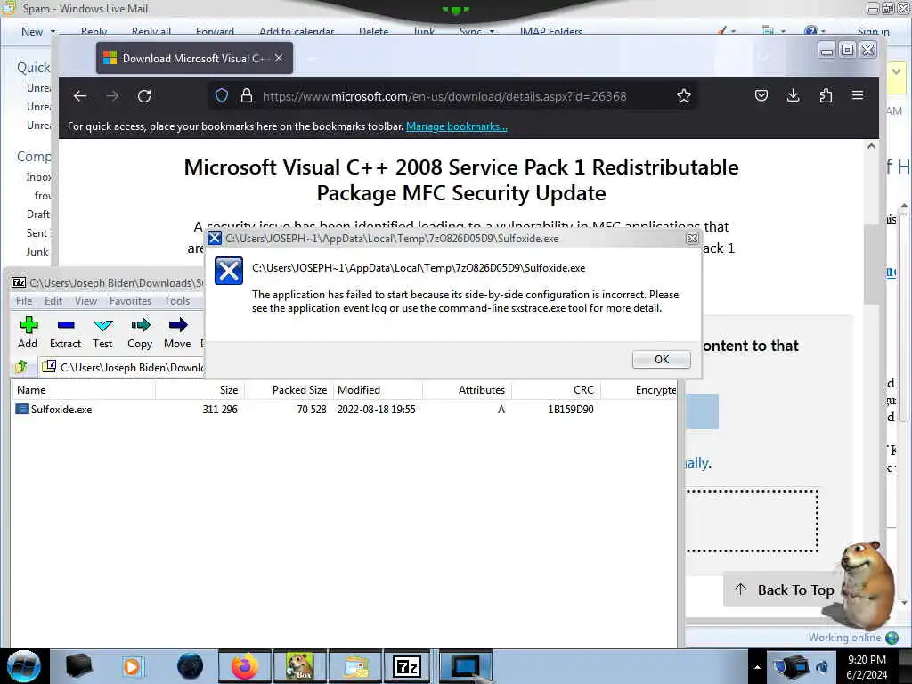The height and width of the screenshot is (684, 912).
Task: Bookmark this page with the star icon
Action: [684, 95]
